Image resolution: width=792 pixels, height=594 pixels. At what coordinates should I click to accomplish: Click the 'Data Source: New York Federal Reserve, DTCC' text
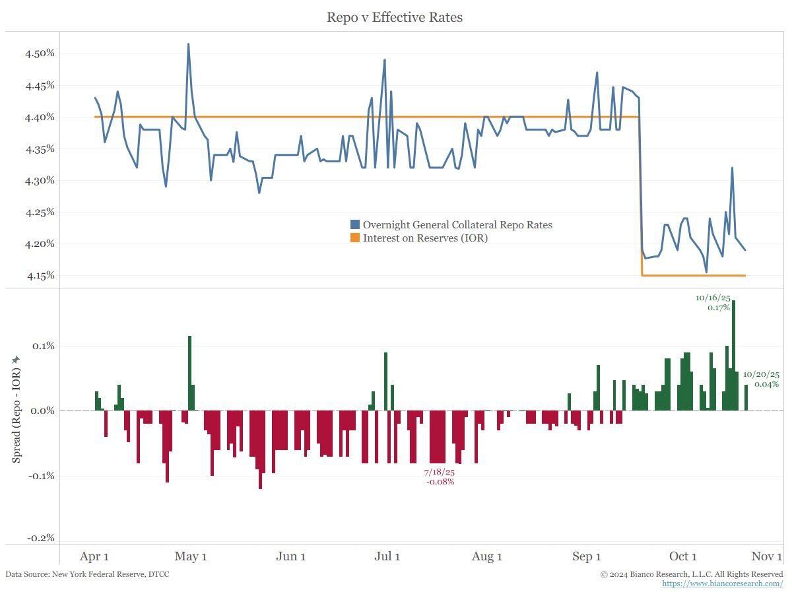87,574
